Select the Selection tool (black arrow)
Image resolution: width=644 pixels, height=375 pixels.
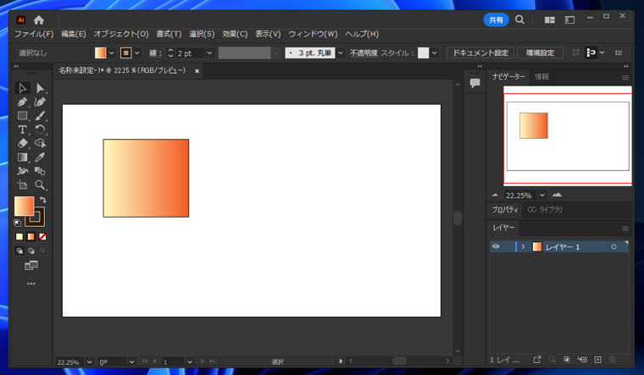(22, 88)
